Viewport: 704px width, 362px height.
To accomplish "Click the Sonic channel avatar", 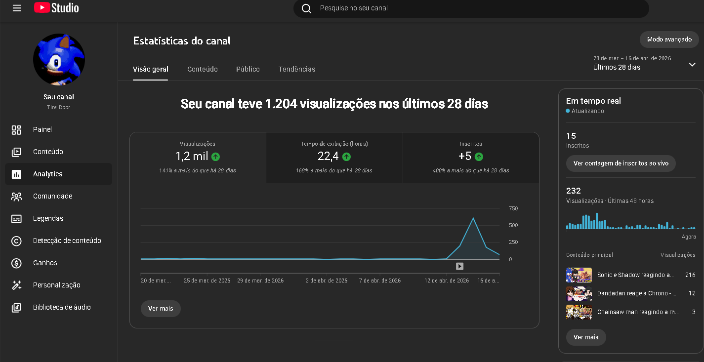I will (x=59, y=60).
